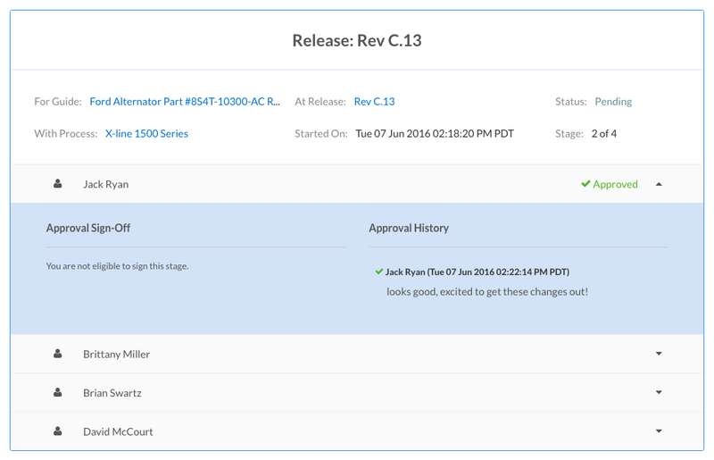Open the X-line 1500 Series process link

pyautogui.click(x=146, y=134)
